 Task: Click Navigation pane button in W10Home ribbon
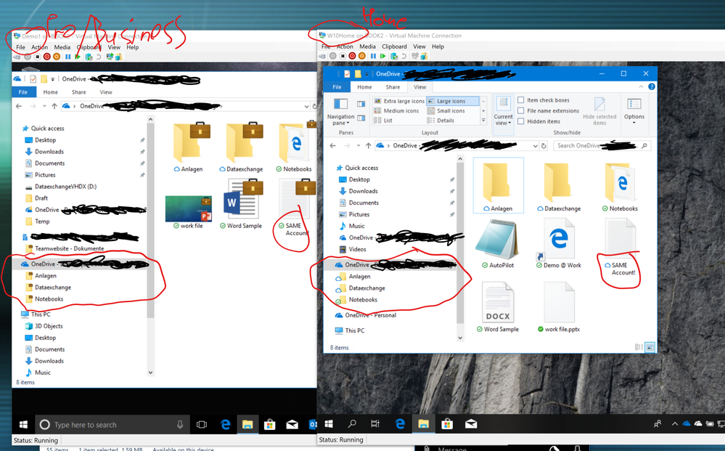341,112
